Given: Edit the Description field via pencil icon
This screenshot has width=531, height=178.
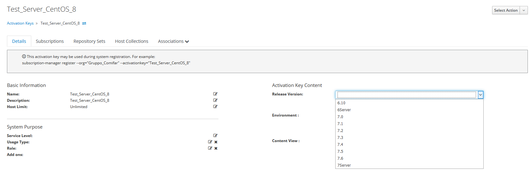Looking at the screenshot, I should pos(215,100).
